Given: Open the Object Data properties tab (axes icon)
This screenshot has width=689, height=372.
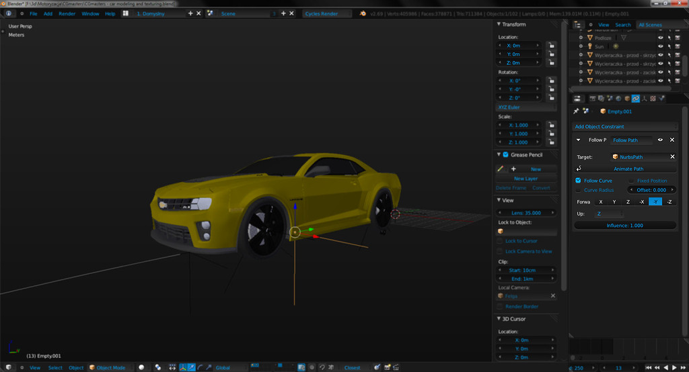Looking at the screenshot, I should [x=644, y=99].
